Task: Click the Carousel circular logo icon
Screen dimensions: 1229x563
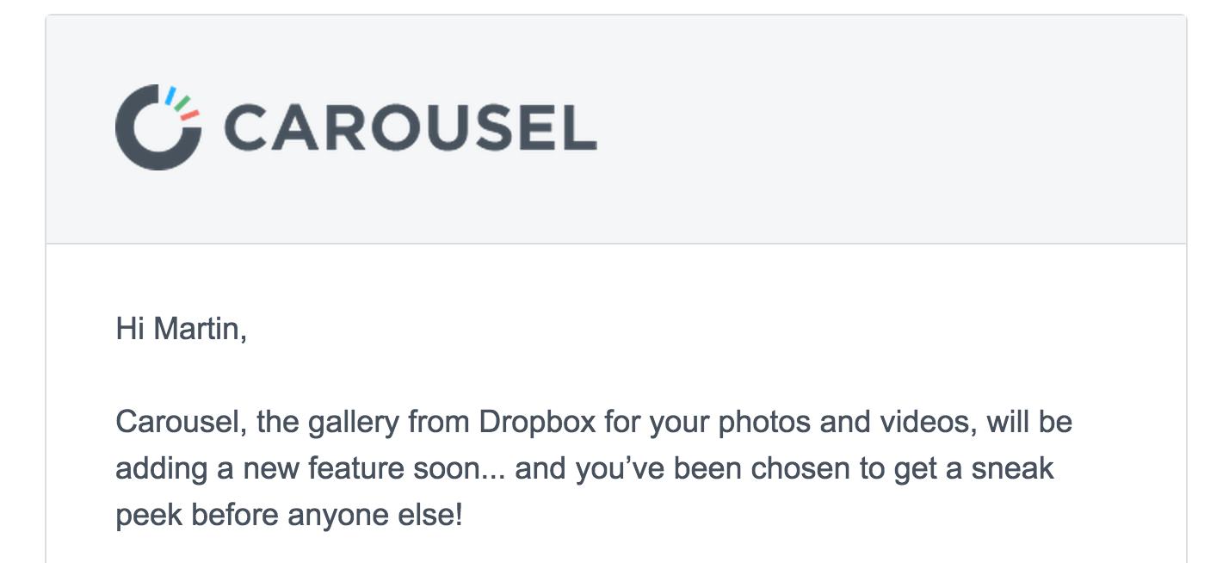Action: (158, 127)
